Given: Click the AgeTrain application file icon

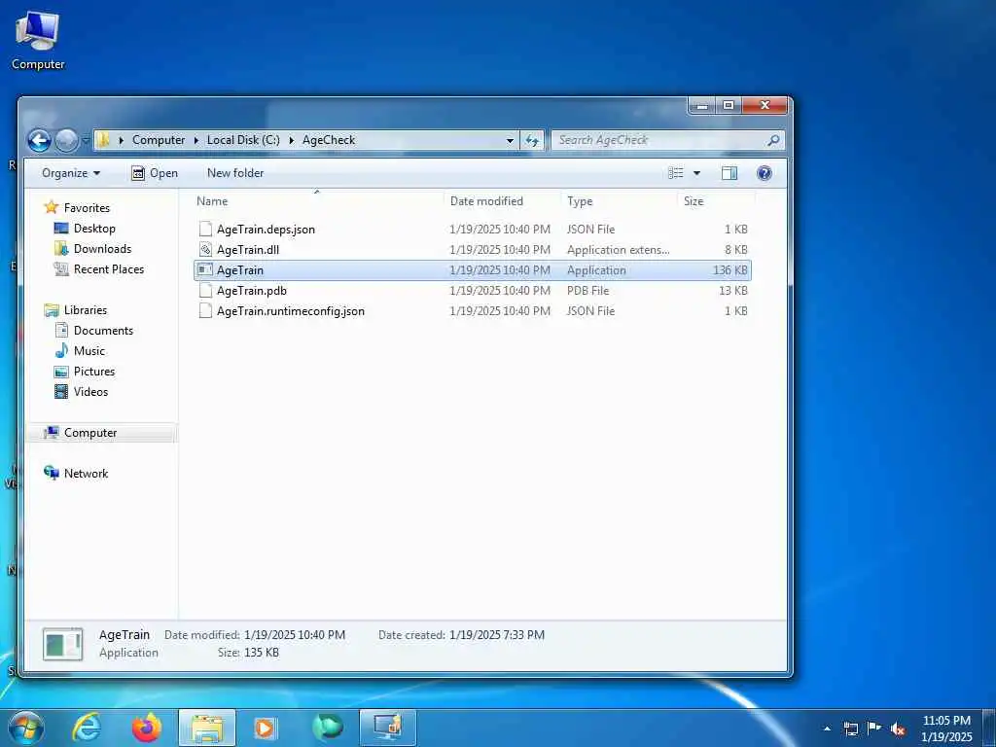Looking at the screenshot, I should click(x=205, y=270).
